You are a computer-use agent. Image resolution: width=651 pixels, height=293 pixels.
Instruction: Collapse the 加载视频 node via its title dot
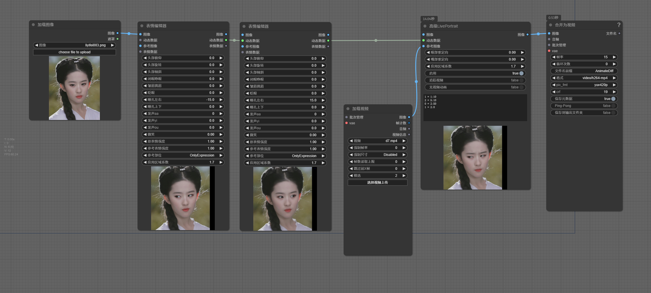point(348,109)
